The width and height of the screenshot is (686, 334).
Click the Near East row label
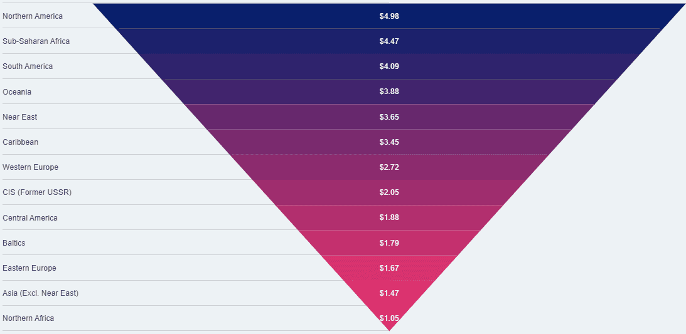[20, 117]
